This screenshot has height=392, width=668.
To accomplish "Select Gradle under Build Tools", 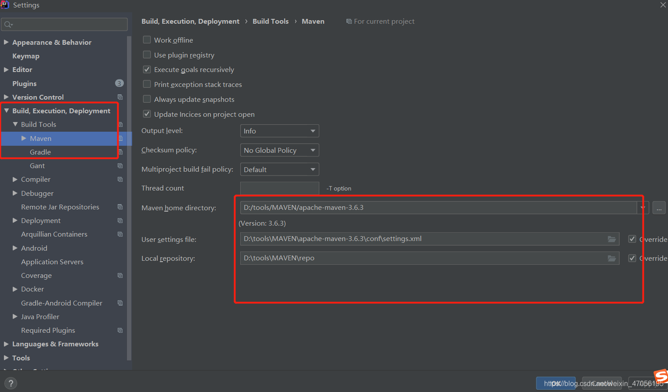I will coord(40,152).
